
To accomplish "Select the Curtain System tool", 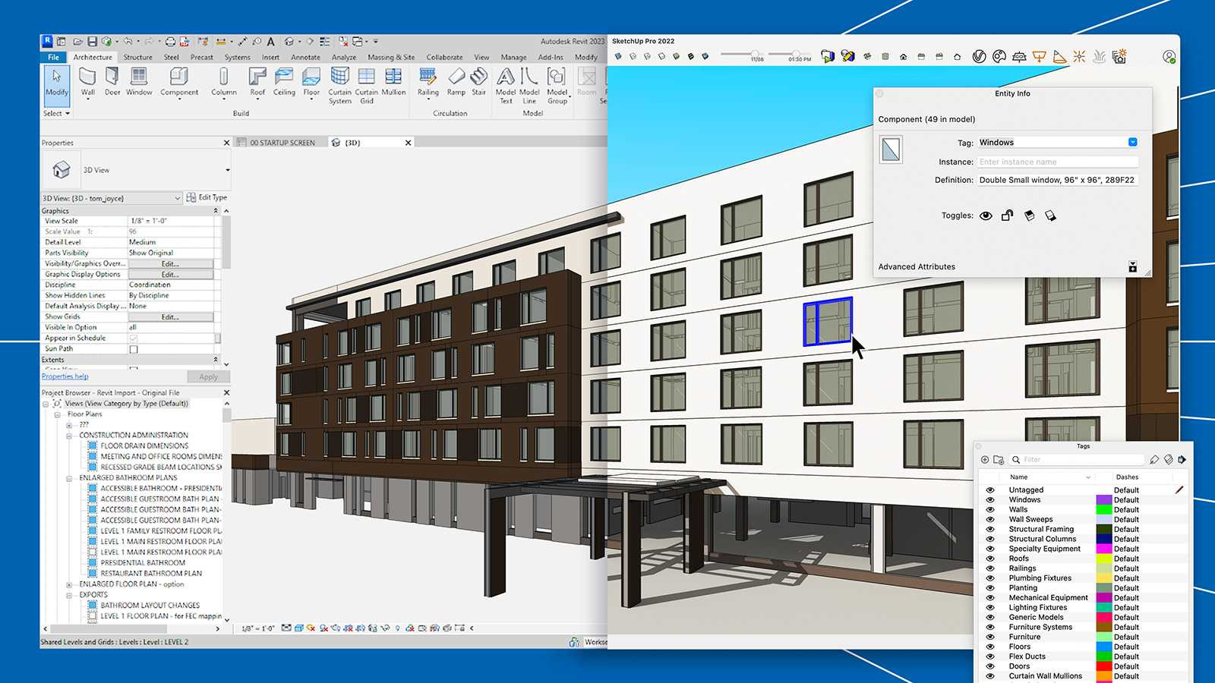I will point(339,83).
